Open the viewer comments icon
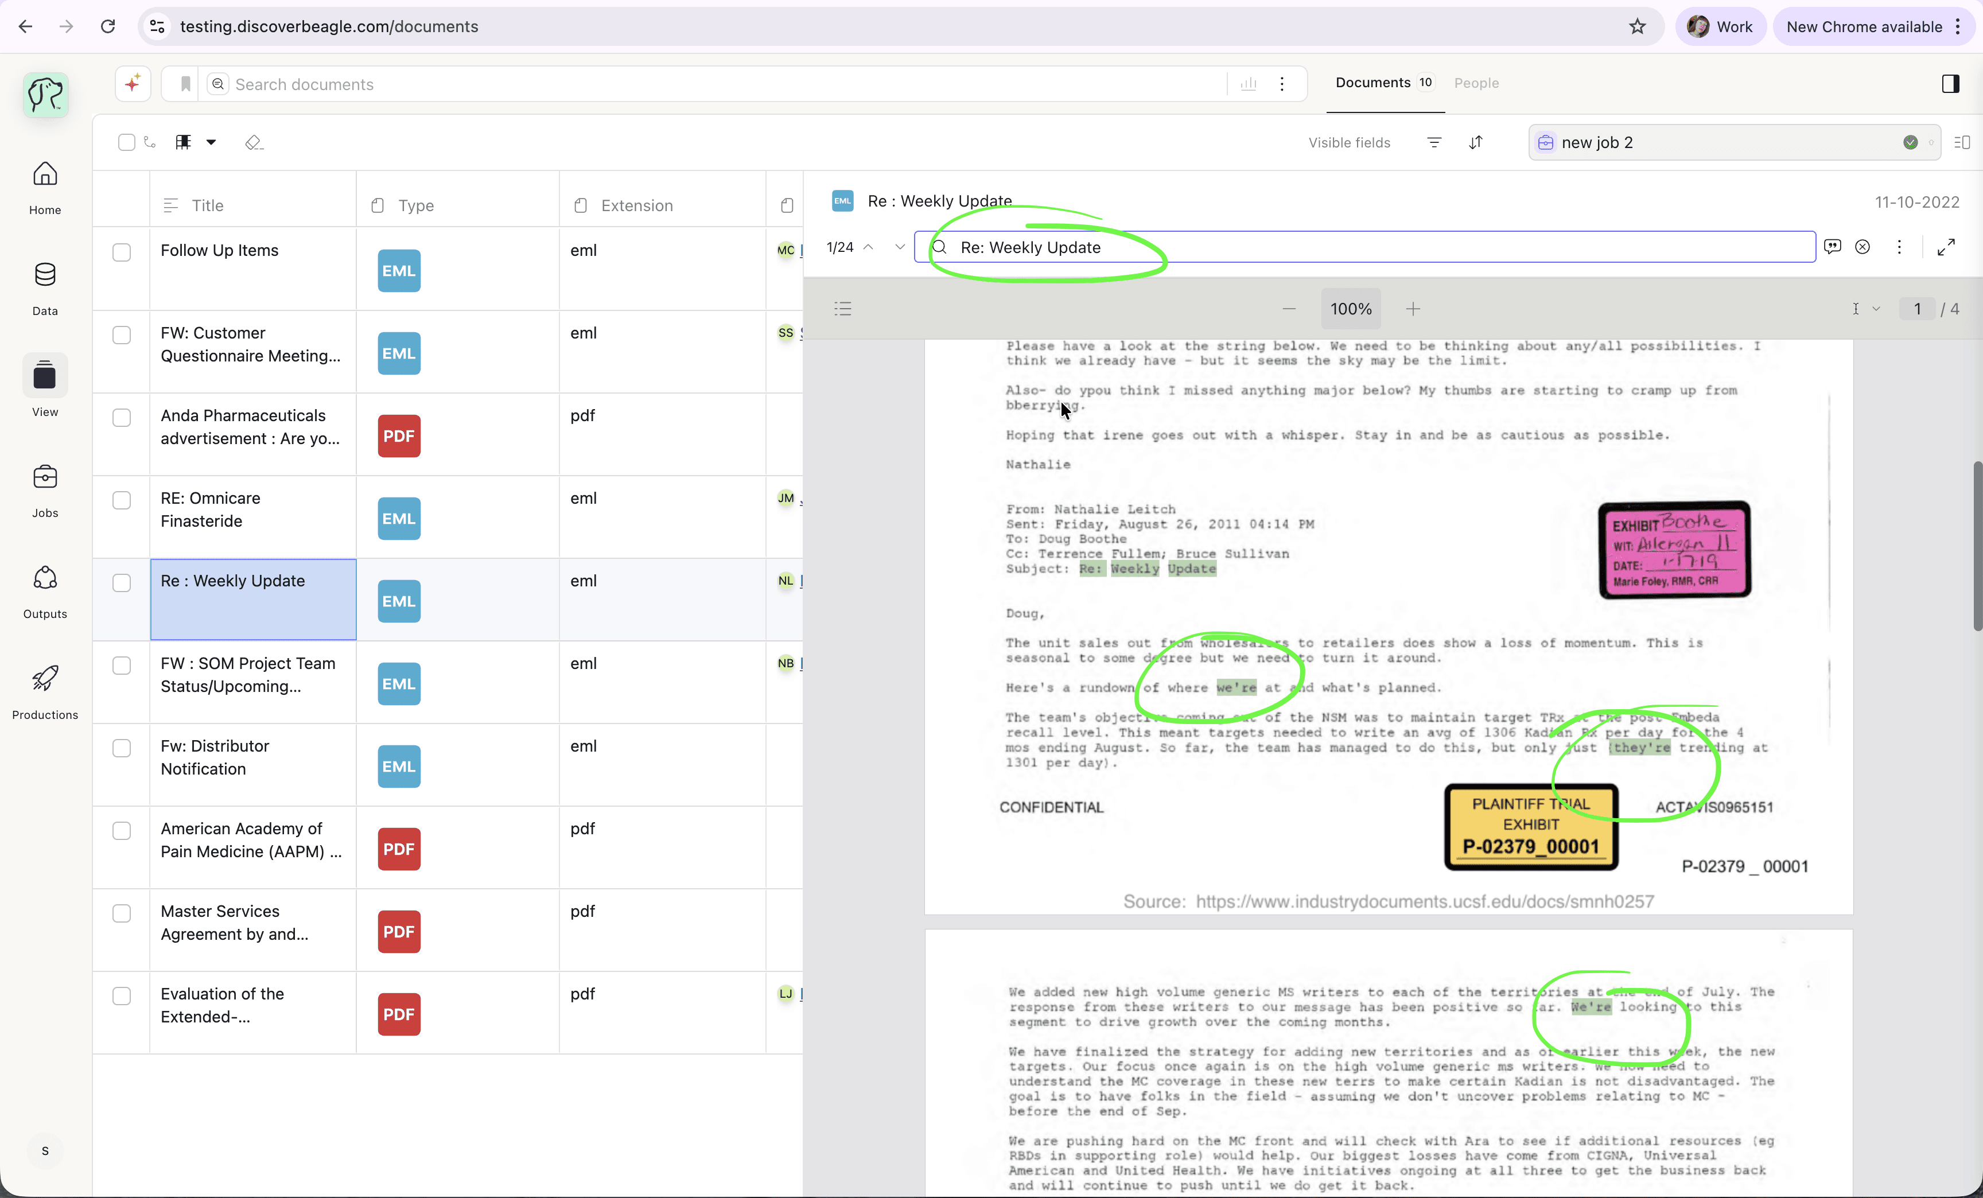1983x1198 pixels. point(1833,247)
